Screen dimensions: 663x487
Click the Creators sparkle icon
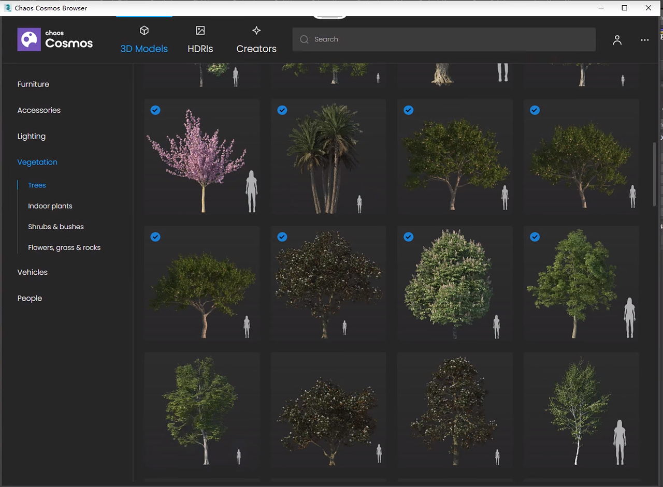(x=256, y=30)
